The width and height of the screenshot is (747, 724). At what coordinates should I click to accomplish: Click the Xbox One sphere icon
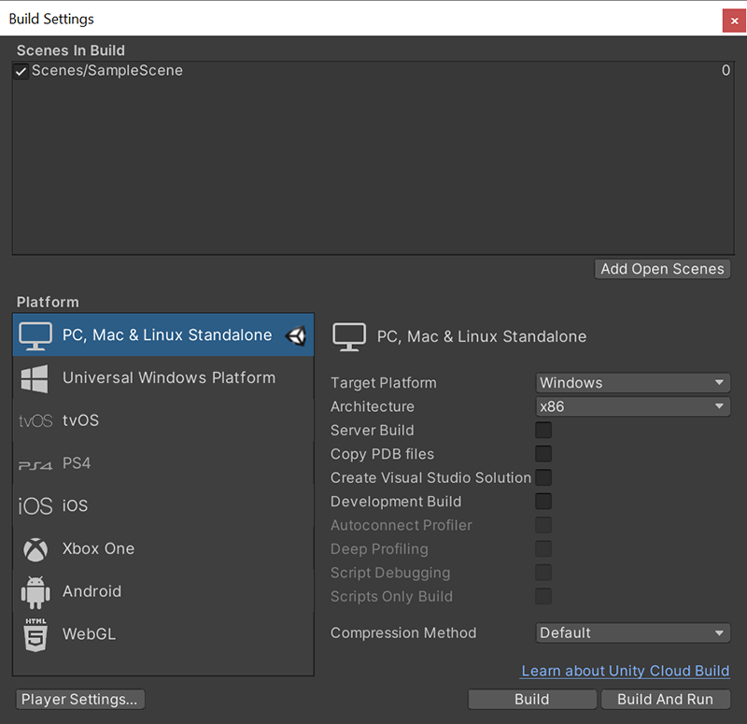click(x=35, y=548)
